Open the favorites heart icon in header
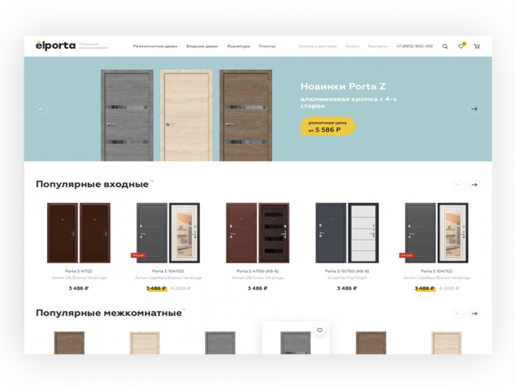 (x=461, y=46)
